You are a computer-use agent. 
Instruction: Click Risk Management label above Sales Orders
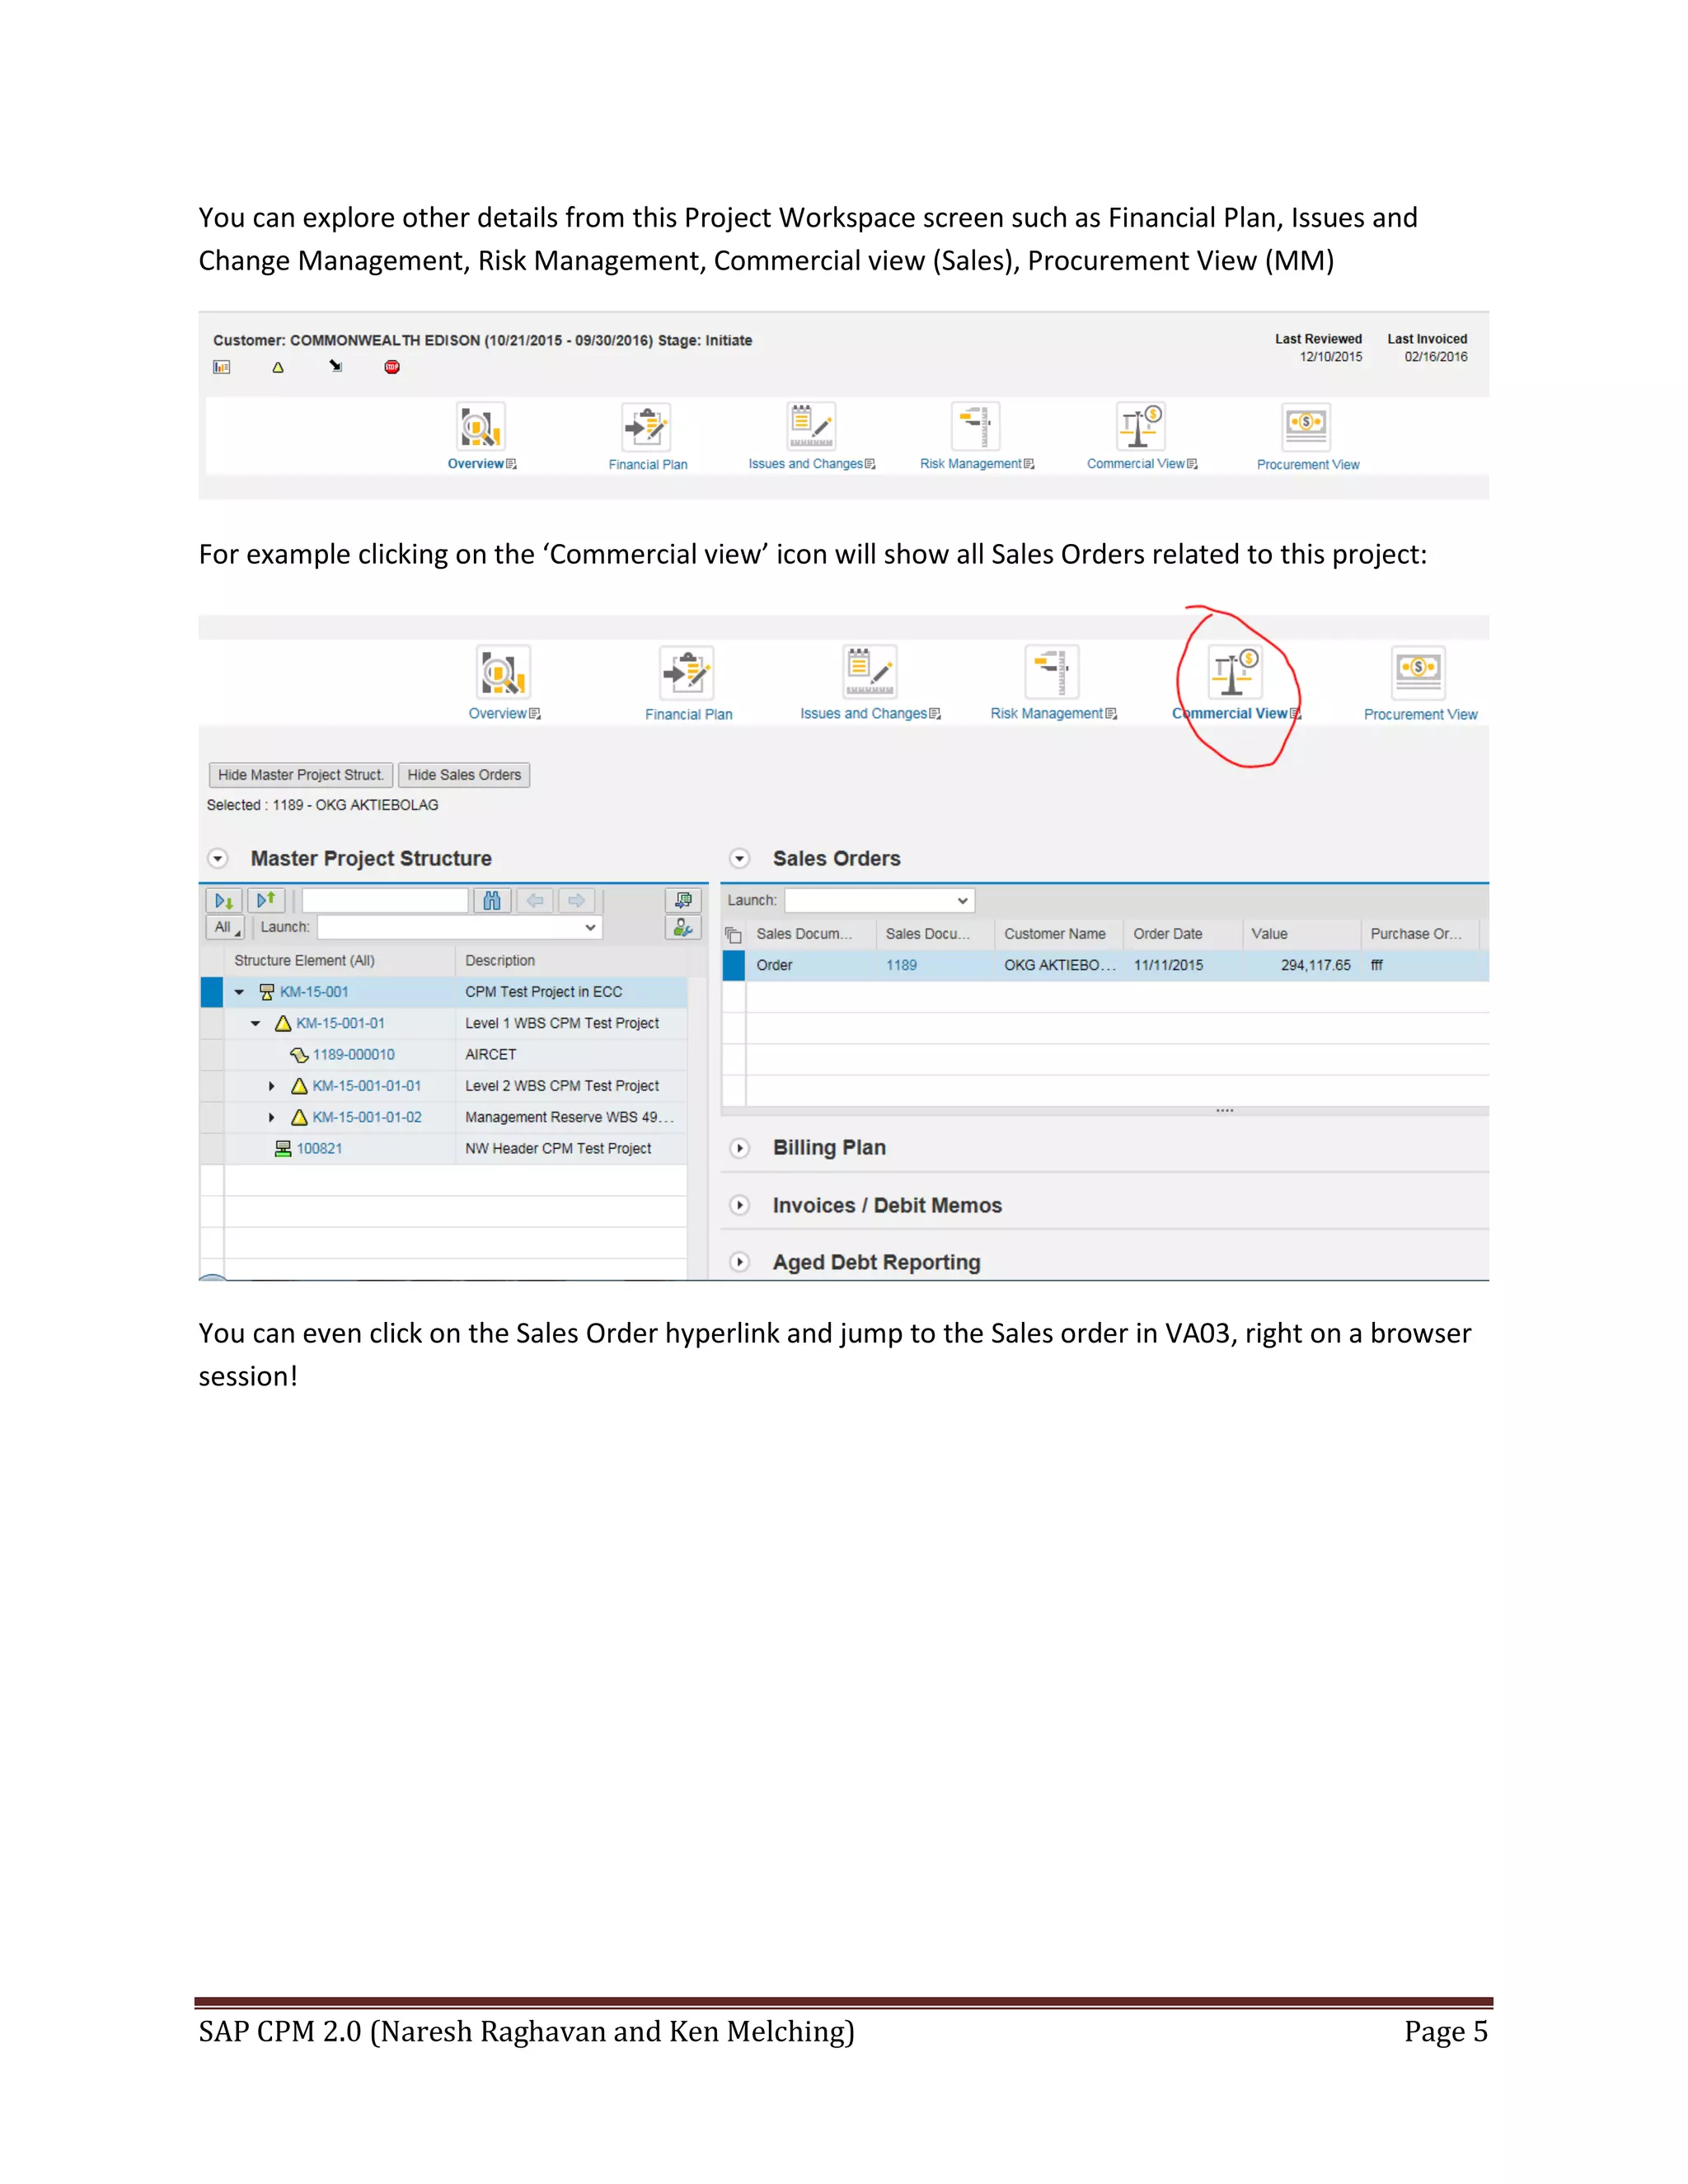1047,714
